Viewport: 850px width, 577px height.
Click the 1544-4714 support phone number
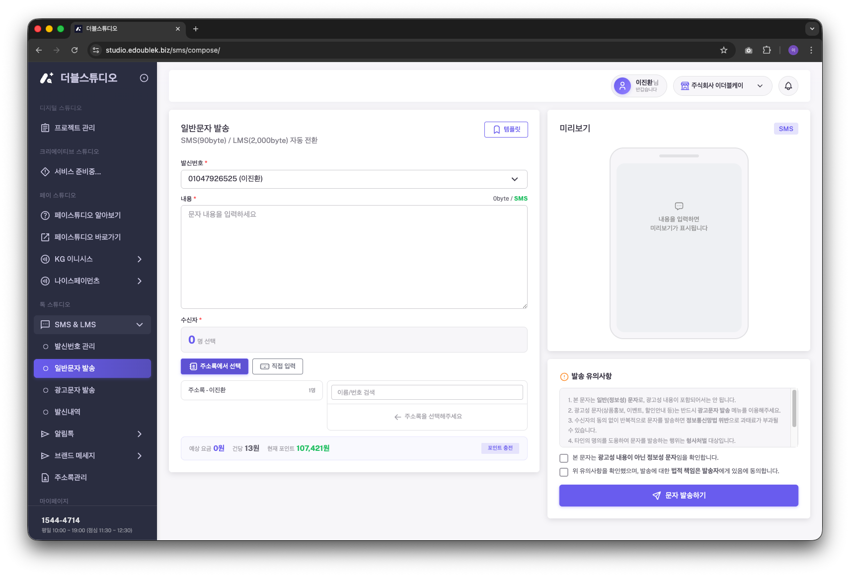point(61,520)
